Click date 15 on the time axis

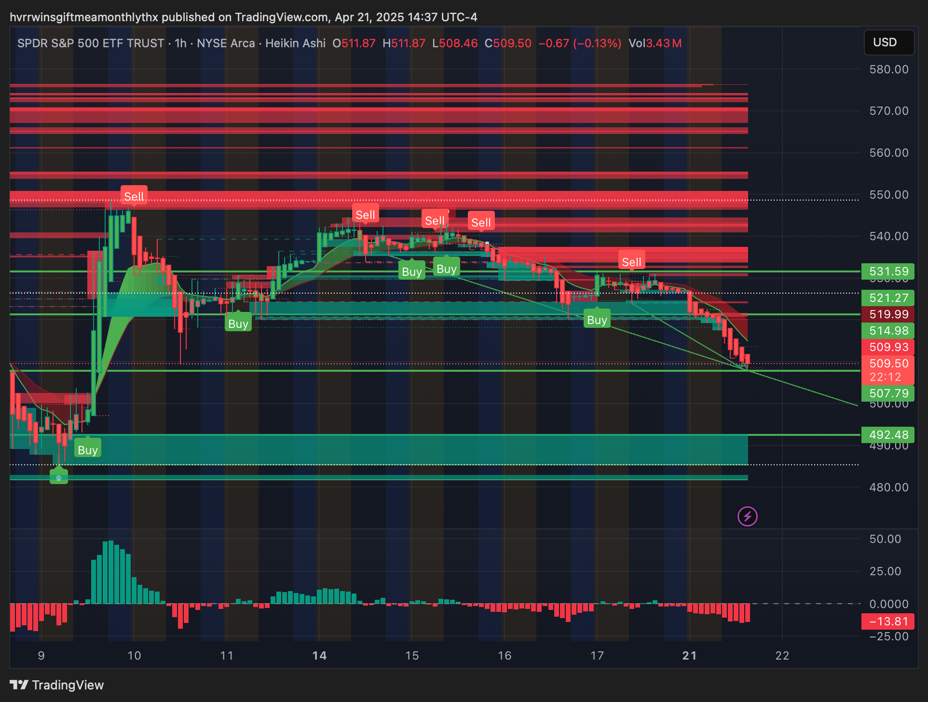pyautogui.click(x=412, y=656)
